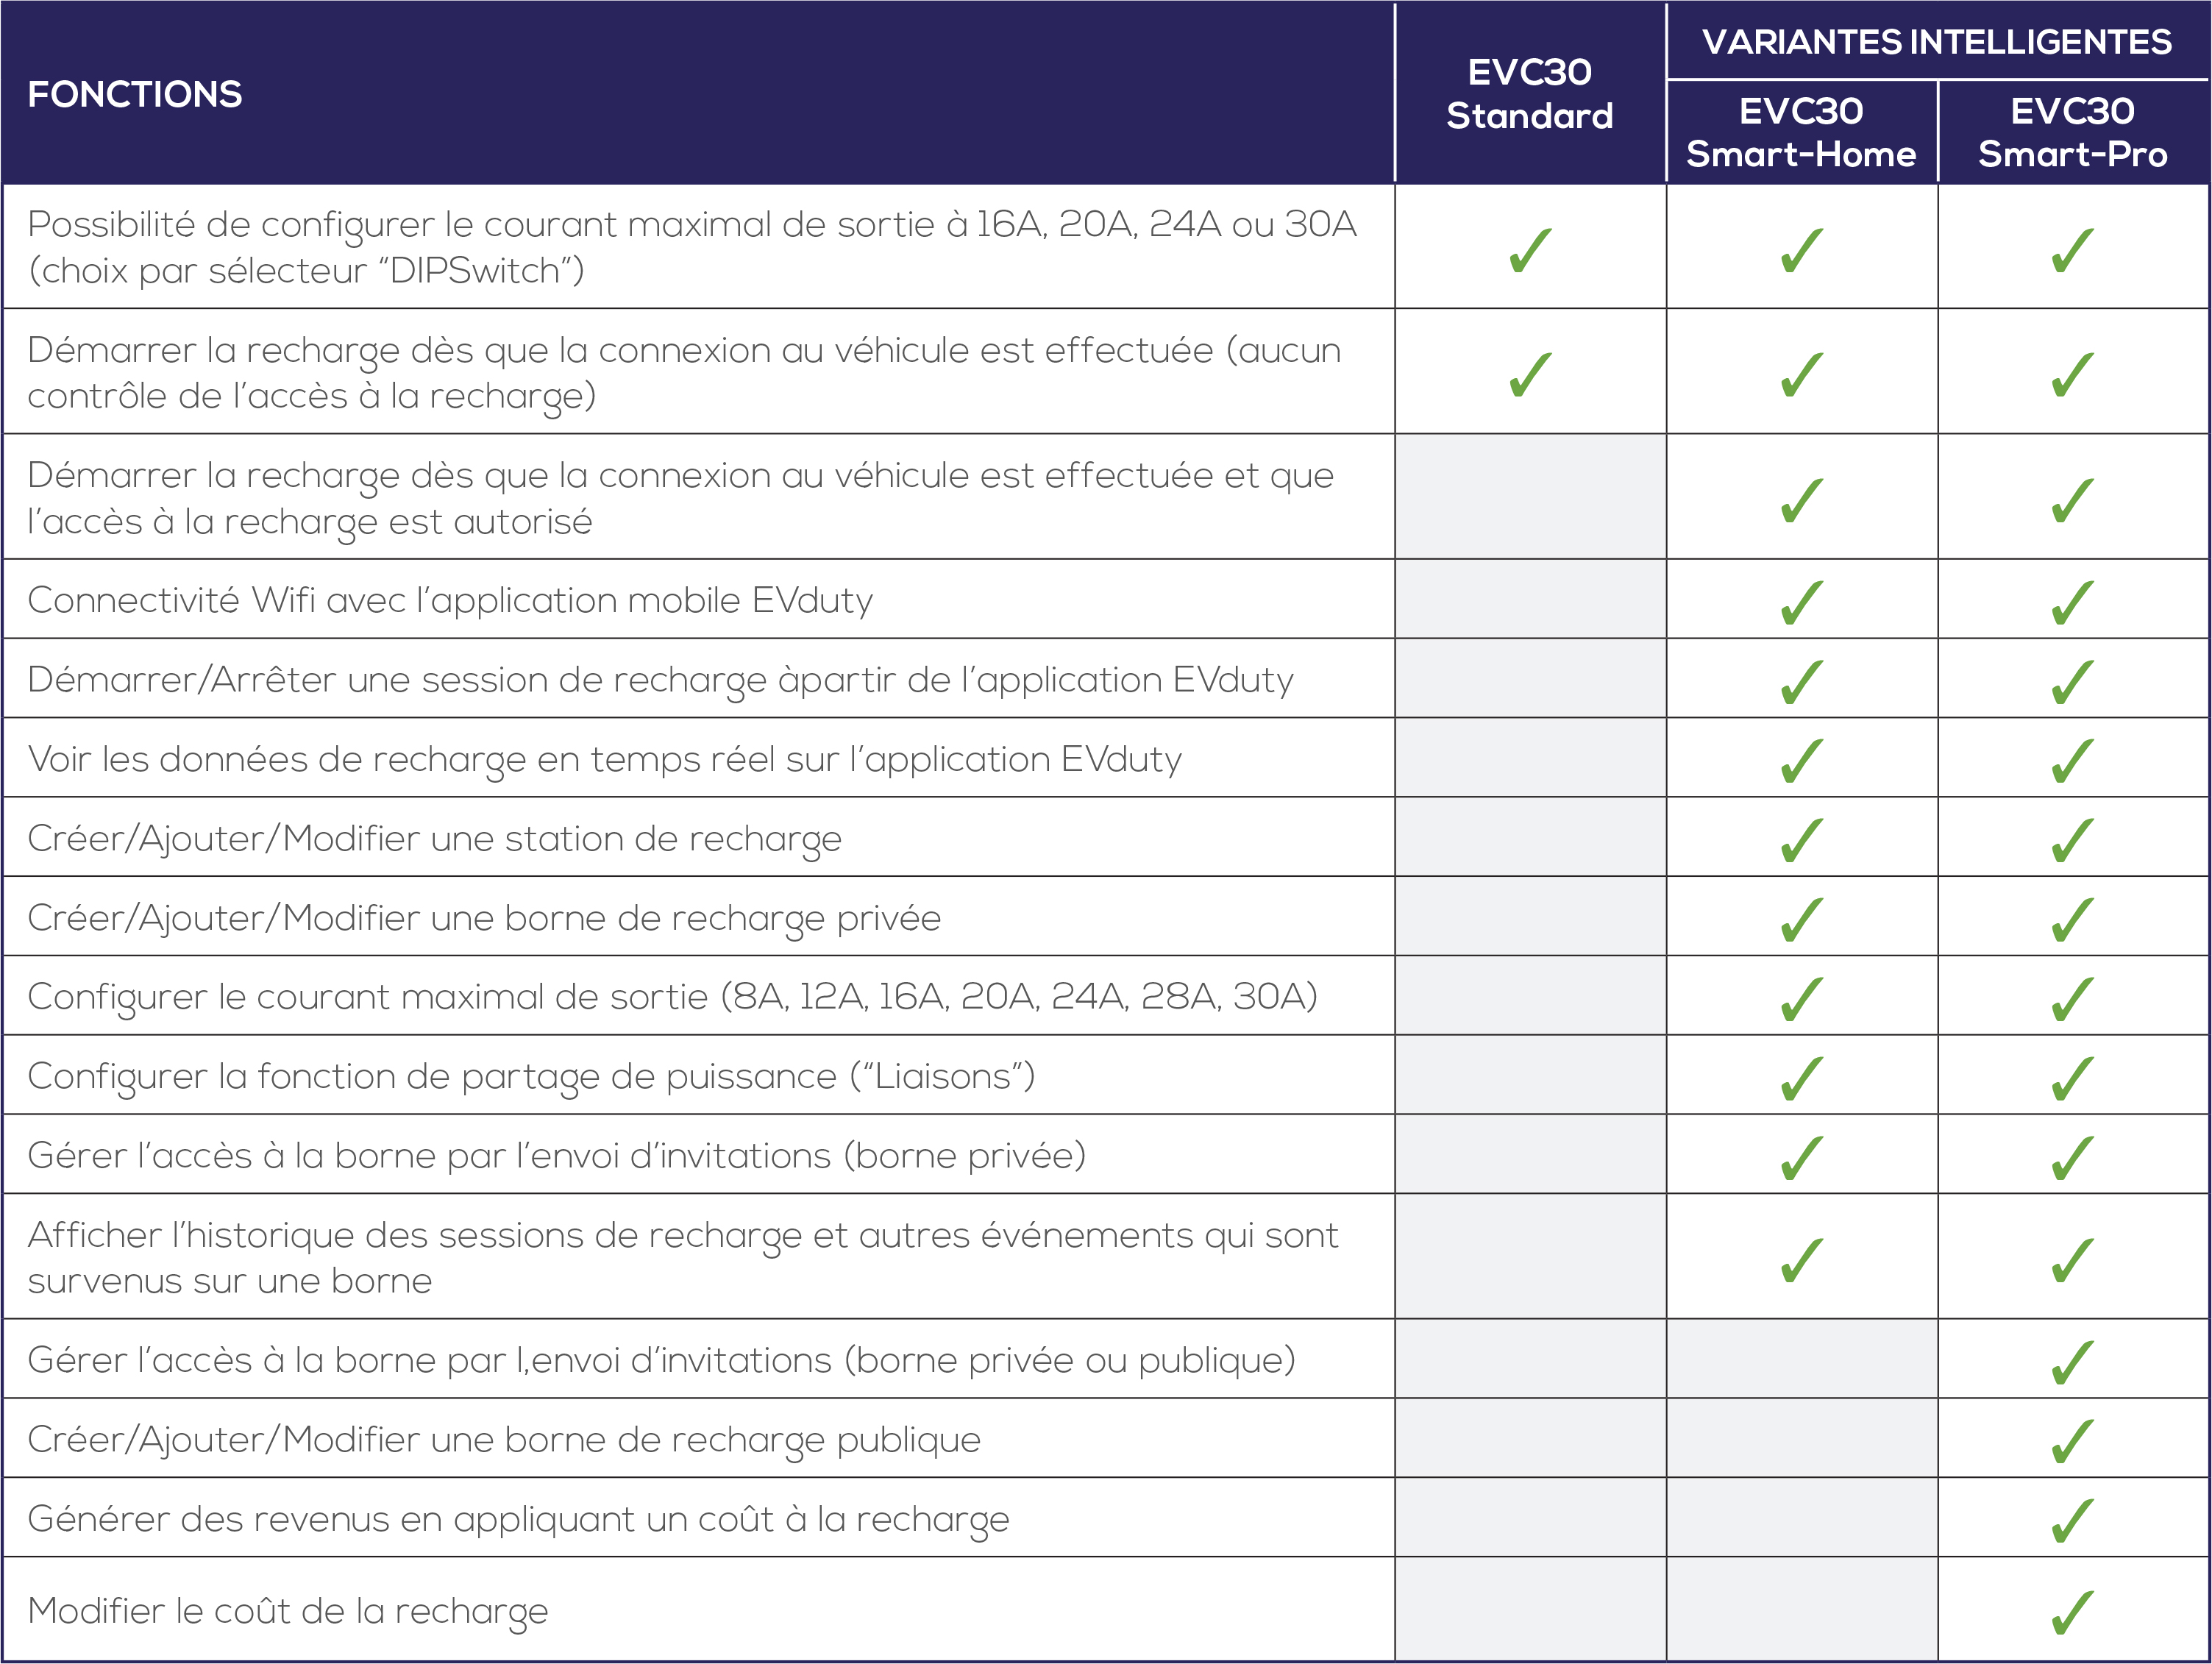Image resolution: width=2212 pixels, height=1664 pixels.
Task: Click Smart-Pro checkmark for Générer des revenus row
Action: (x=2073, y=1521)
